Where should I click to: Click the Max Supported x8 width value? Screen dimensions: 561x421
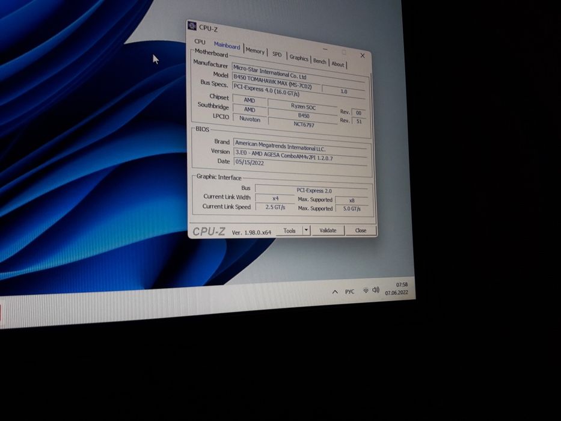pyautogui.click(x=352, y=200)
